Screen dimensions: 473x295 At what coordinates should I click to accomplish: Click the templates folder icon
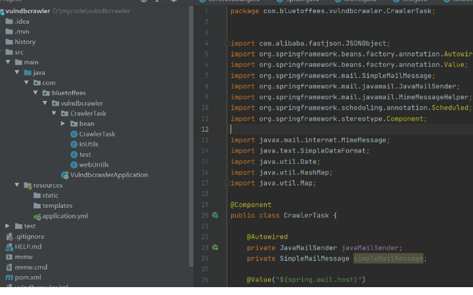37,206
